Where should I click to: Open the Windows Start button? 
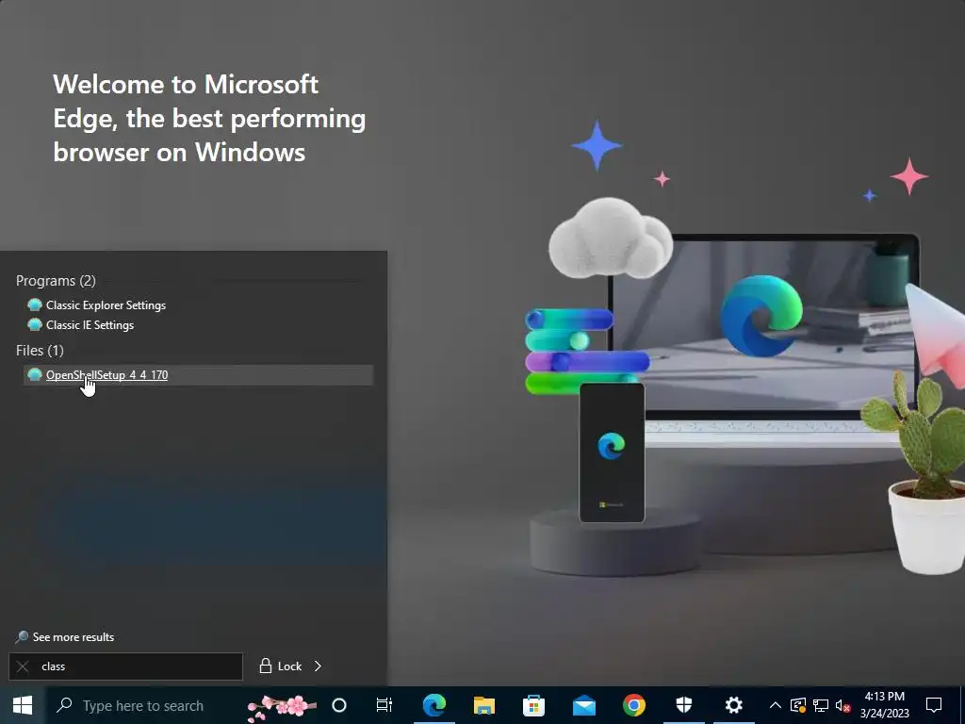[x=23, y=705]
